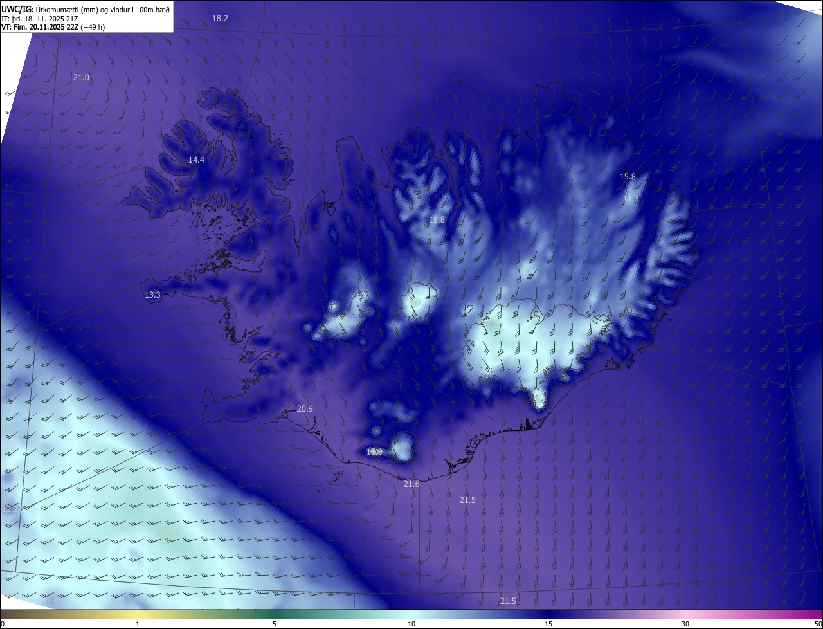Click the color scale tick label 10
The height and width of the screenshot is (629, 823).
coord(411,624)
